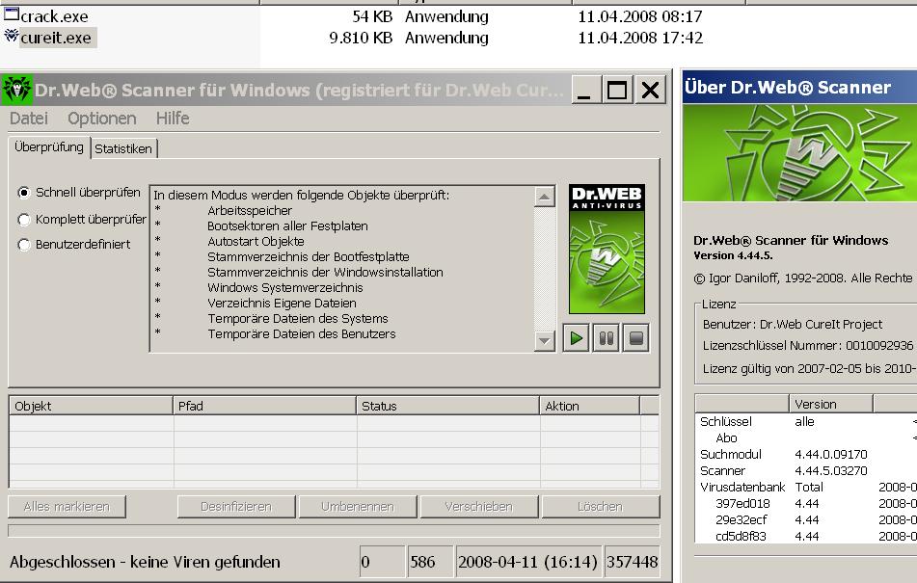Image resolution: width=917 pixels, height=583 pixels.
Task: Switch to the Statistiken tab
Action: tap(123, 149)
